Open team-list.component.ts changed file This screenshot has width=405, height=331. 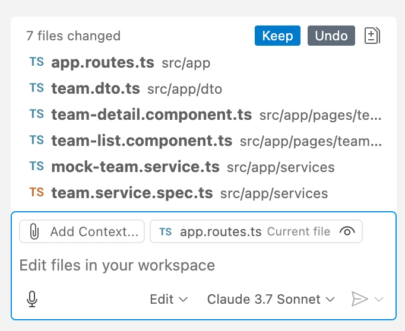[x=204, y=141]
